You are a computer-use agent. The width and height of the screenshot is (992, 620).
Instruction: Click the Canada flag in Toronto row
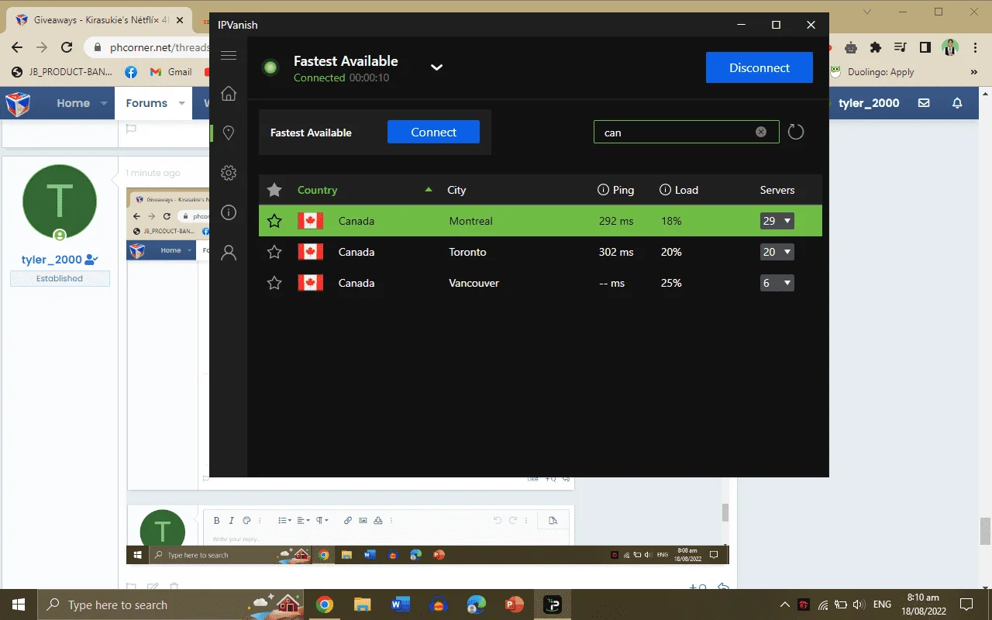(311, 252)
